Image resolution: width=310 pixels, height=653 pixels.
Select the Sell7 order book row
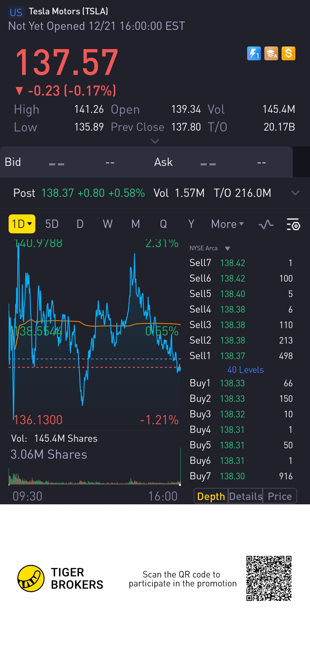[x=241, y=263]
